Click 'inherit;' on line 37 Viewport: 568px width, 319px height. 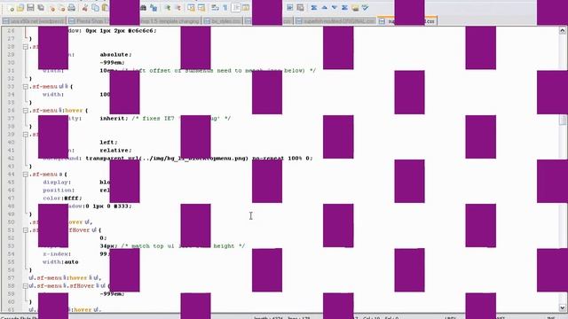pyautogui.click(x=114, y=118)
